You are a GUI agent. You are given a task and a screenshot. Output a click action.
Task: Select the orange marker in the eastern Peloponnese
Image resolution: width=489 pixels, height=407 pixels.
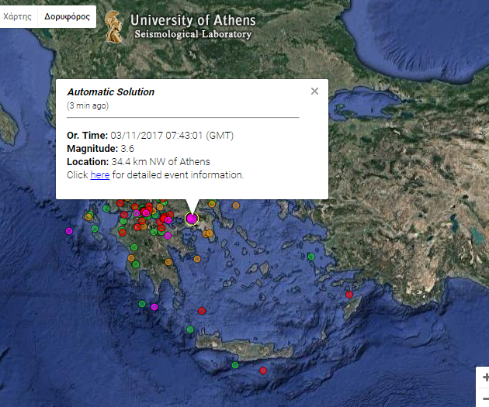coord(168,262)
